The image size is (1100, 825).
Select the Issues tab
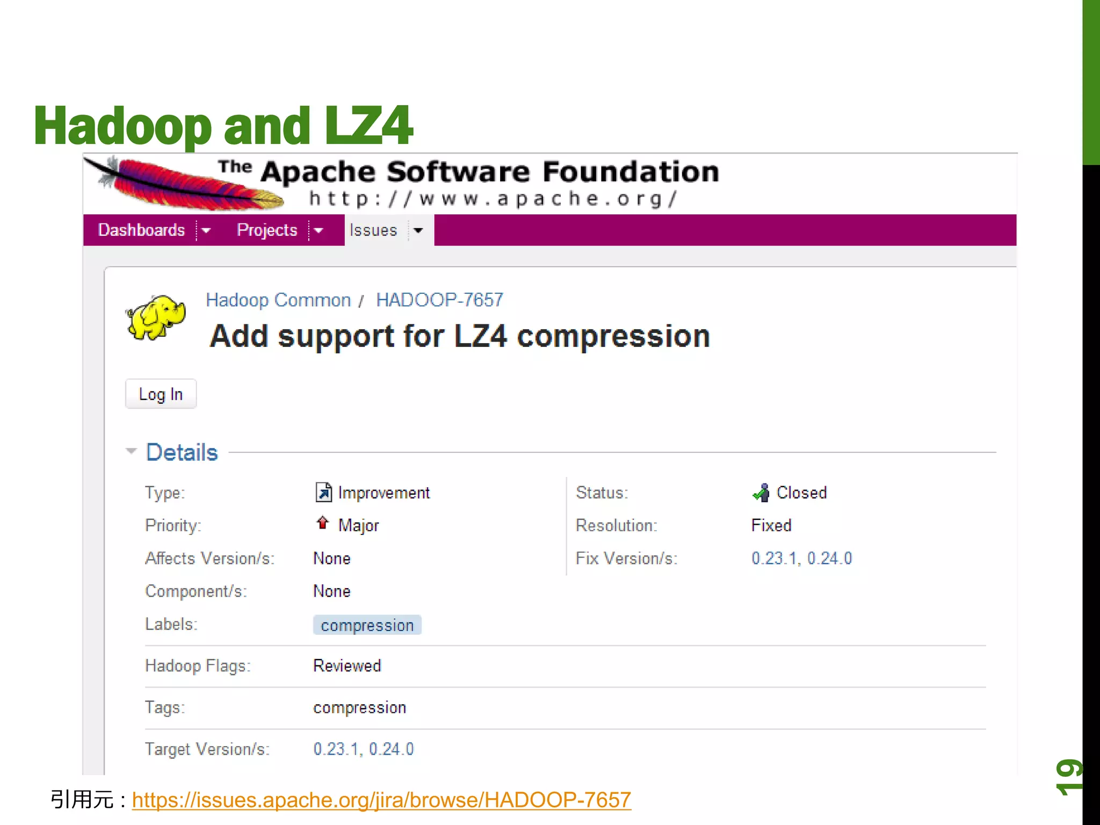373,230
